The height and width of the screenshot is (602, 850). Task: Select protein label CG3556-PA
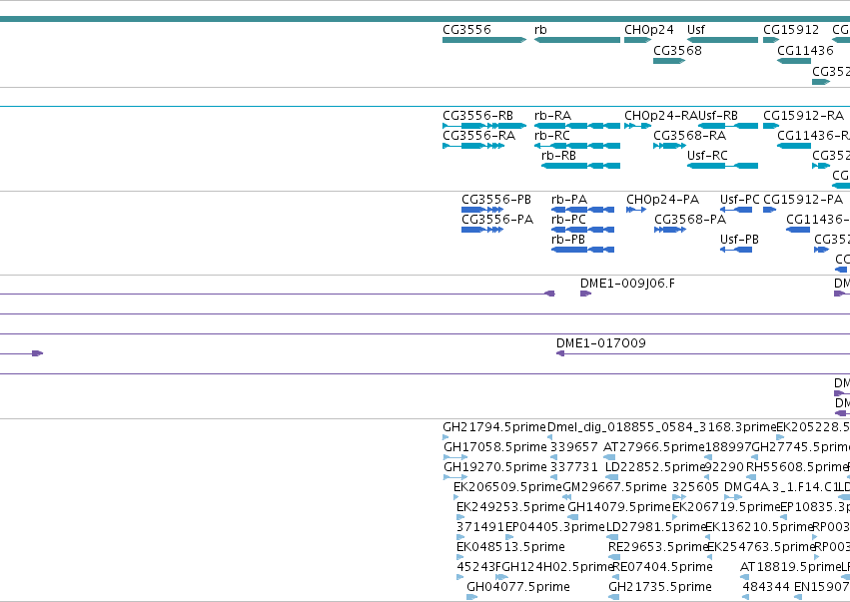[497, 220]
